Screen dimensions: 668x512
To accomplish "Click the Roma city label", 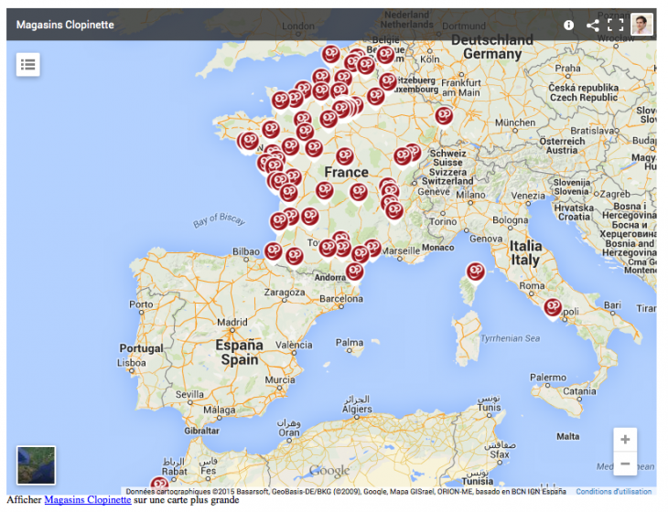I will [x=532, y=285].
